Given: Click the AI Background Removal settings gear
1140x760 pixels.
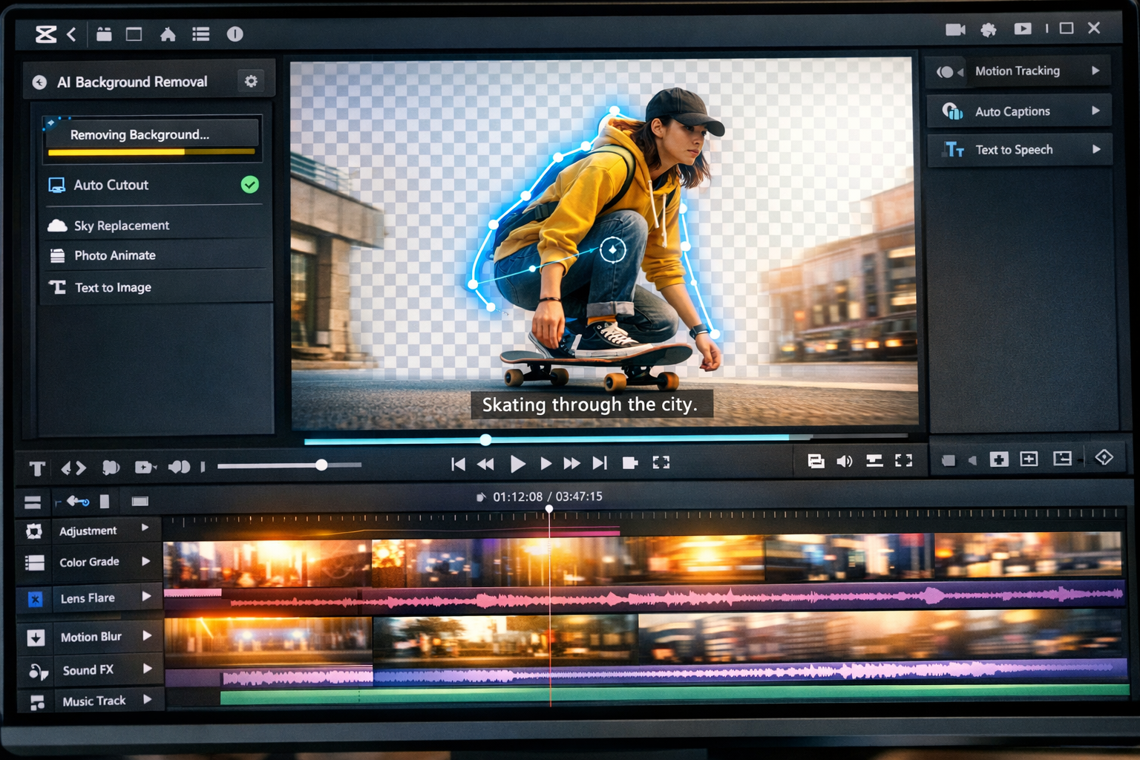Looking at the screenshot, I should tap(250, 82).
